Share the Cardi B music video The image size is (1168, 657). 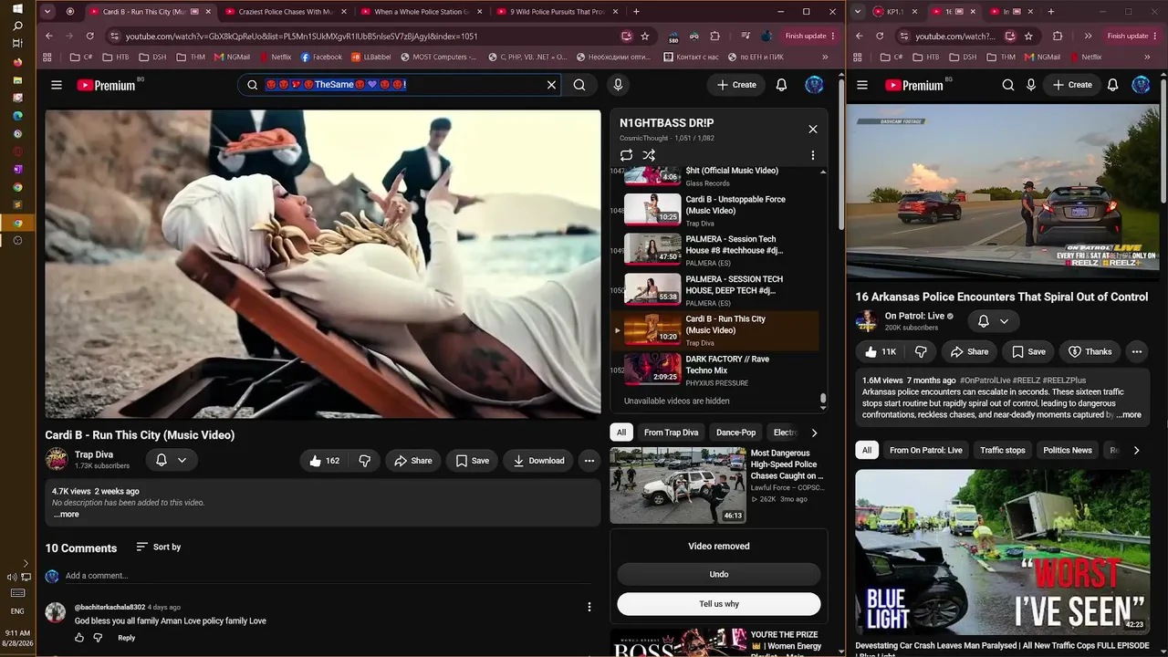412,461
